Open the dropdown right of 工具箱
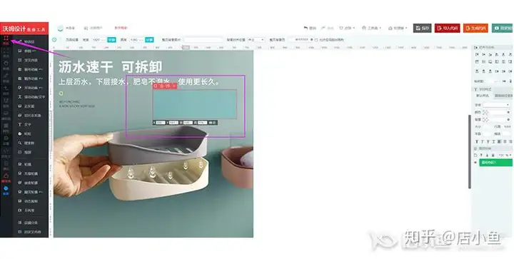This screenshot has width=514, height=259. pyautogui.click(x=398, y=28)
